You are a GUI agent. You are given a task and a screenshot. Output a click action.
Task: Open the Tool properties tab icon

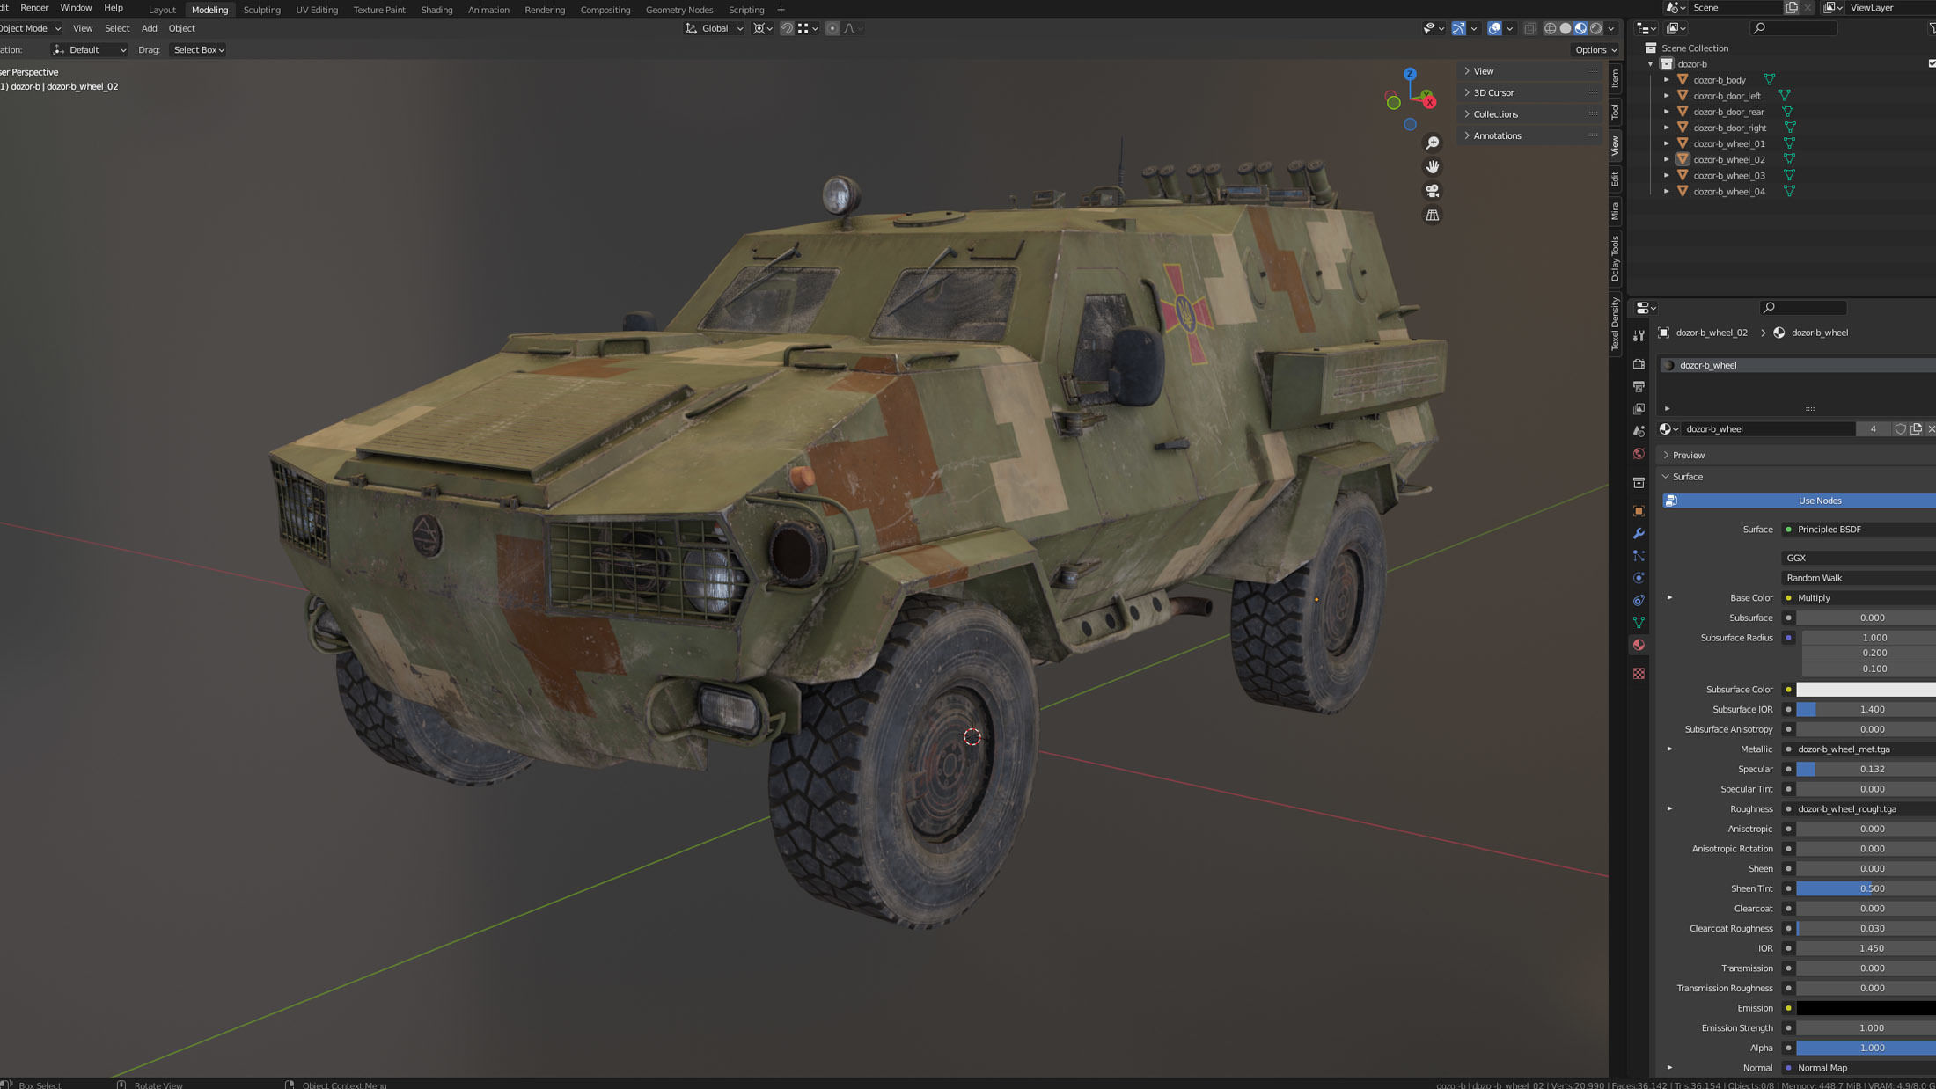pos(1639,335)
